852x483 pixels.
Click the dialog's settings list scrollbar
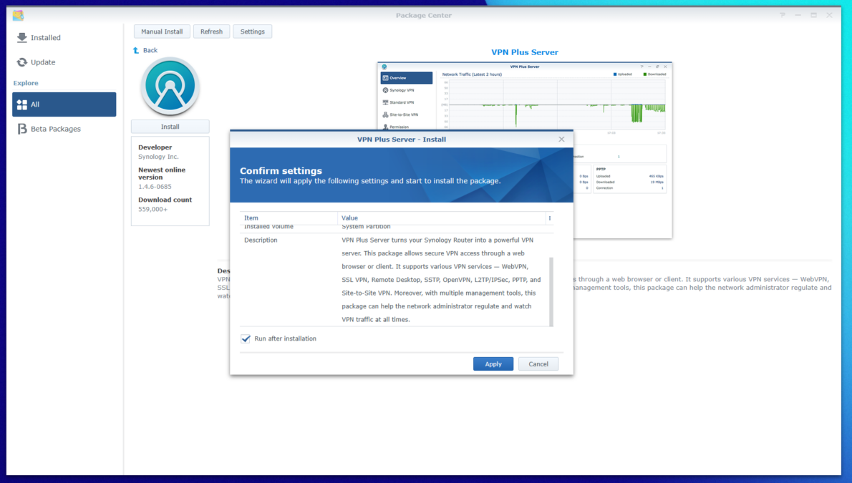[551, 292]
